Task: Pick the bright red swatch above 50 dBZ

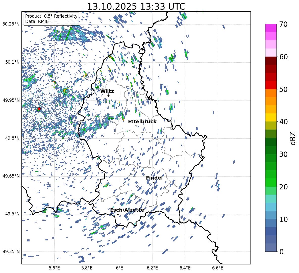Action: [271, 85]
